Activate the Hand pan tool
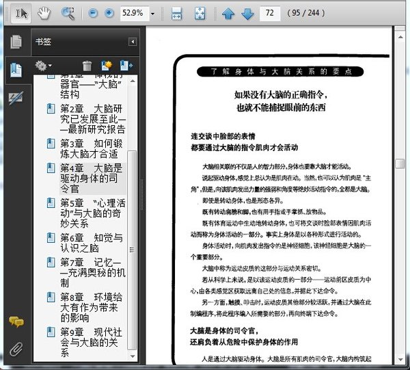 (x=44, y=13)
